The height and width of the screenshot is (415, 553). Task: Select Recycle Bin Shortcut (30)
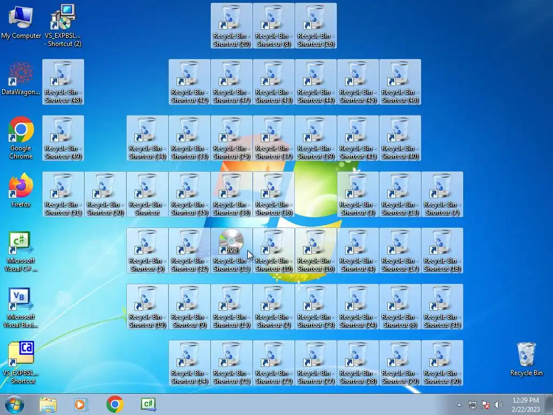point(442,363)
